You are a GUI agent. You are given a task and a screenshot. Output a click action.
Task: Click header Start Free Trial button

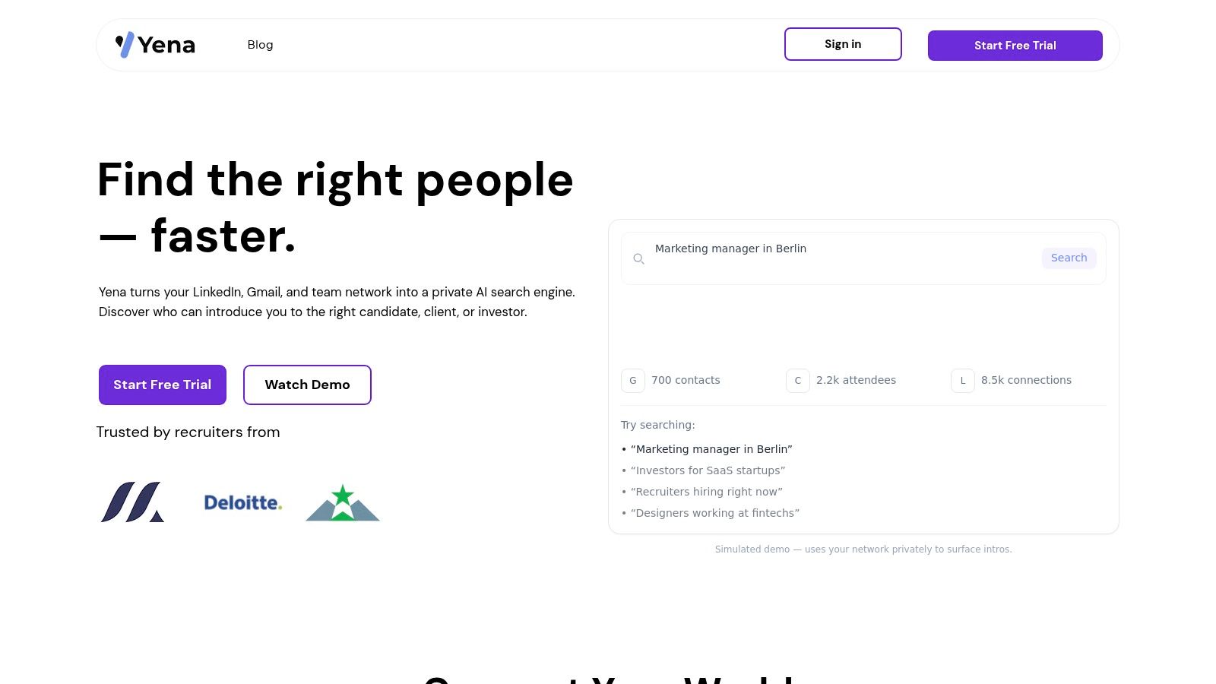[x=1015, y=46]
